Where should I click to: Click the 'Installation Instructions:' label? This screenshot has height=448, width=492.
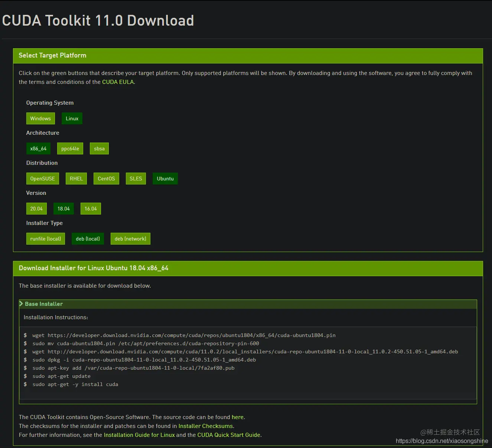coord(56,317)
